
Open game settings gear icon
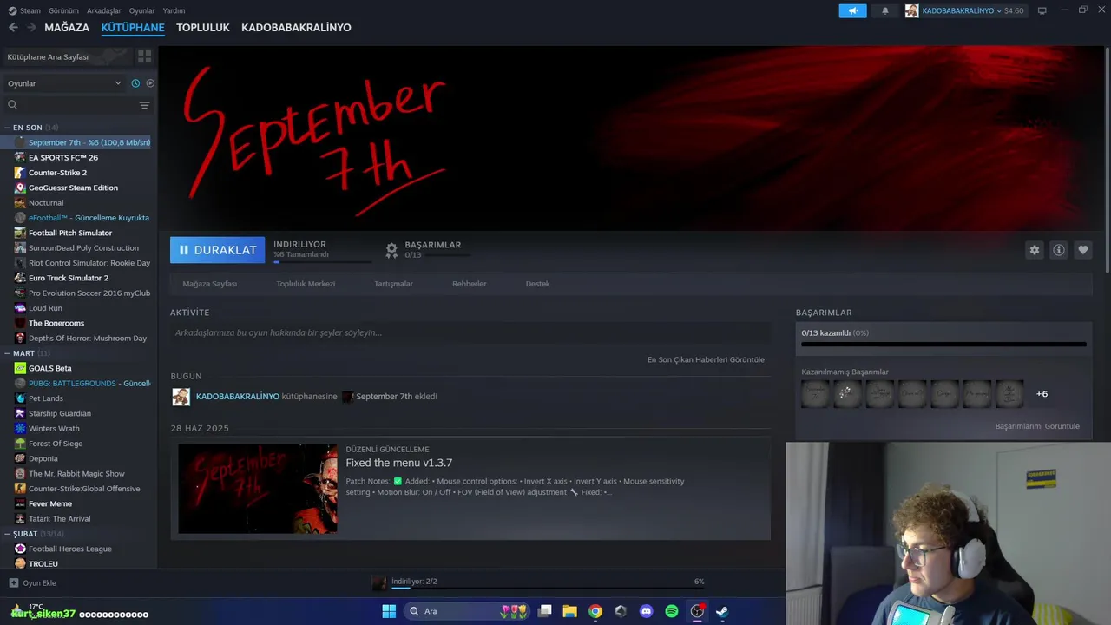[1035, 250]
